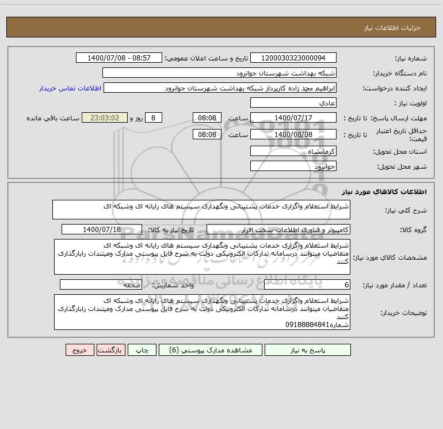Click the ایجاد کننده درخواست label

(395, 88)
